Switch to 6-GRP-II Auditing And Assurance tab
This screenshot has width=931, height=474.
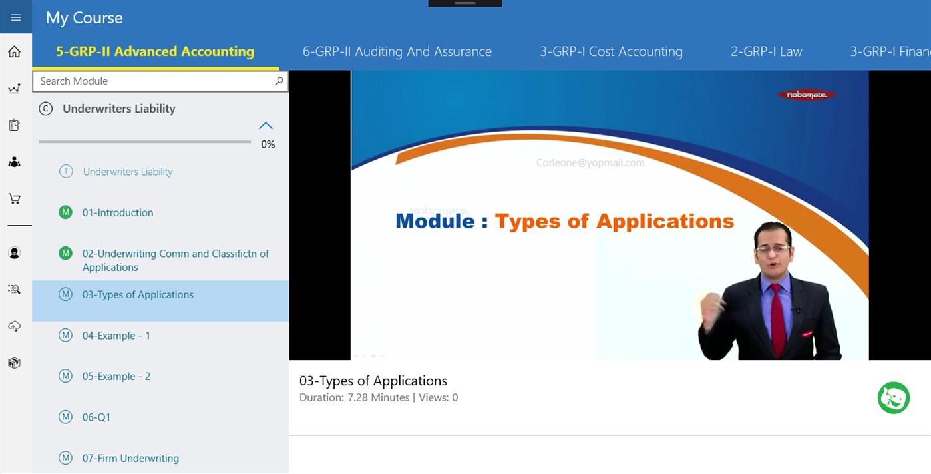click(397, 51)
